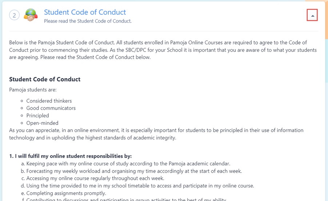Click the 'Good communicators' bullet item
Image resolution: width=328 pixels, height=201 pixels.
pos(51,108)
